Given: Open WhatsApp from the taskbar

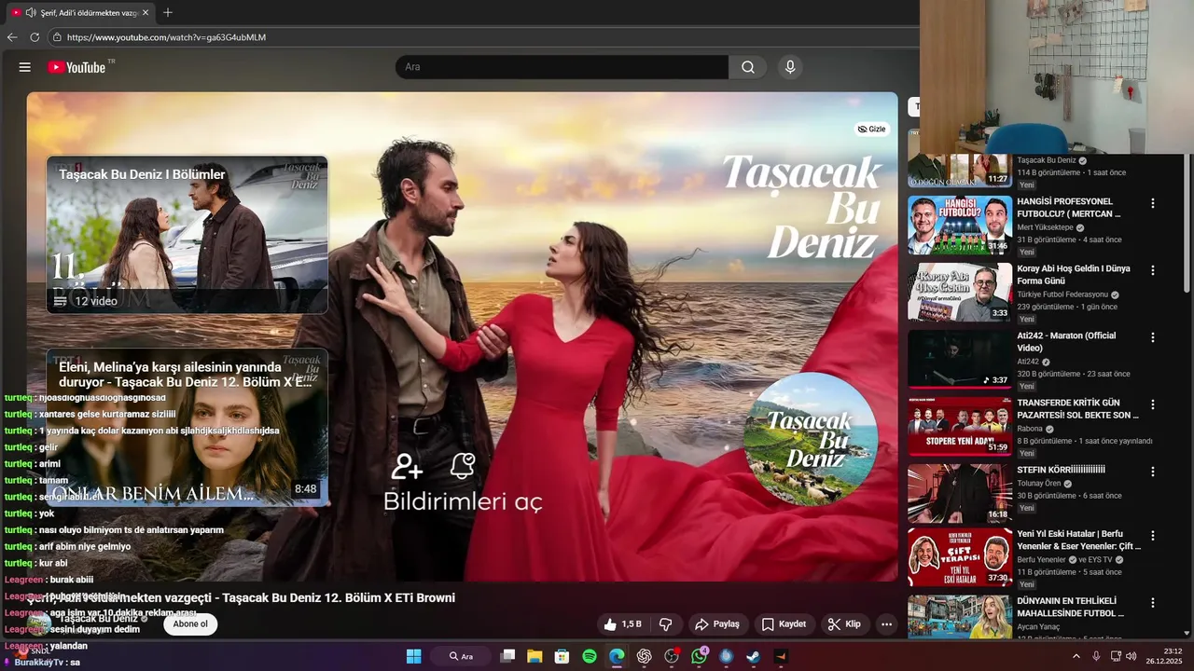Looking at the screenshot, I should coord(699,656).
